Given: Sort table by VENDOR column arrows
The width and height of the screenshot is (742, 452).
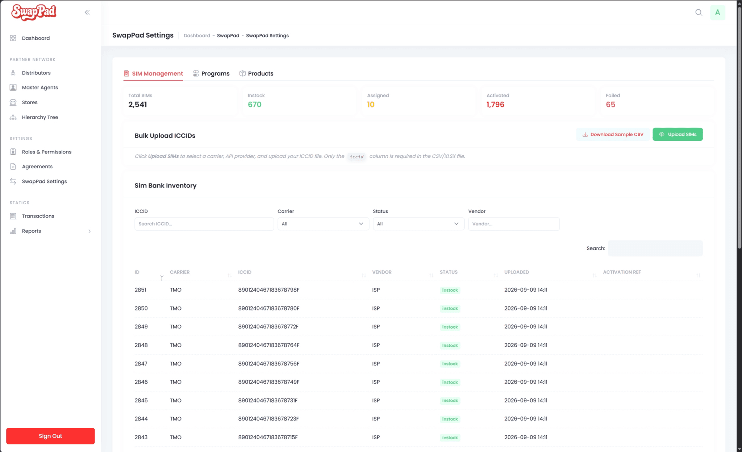Looking at the screenshot, I should click(431, 275).
